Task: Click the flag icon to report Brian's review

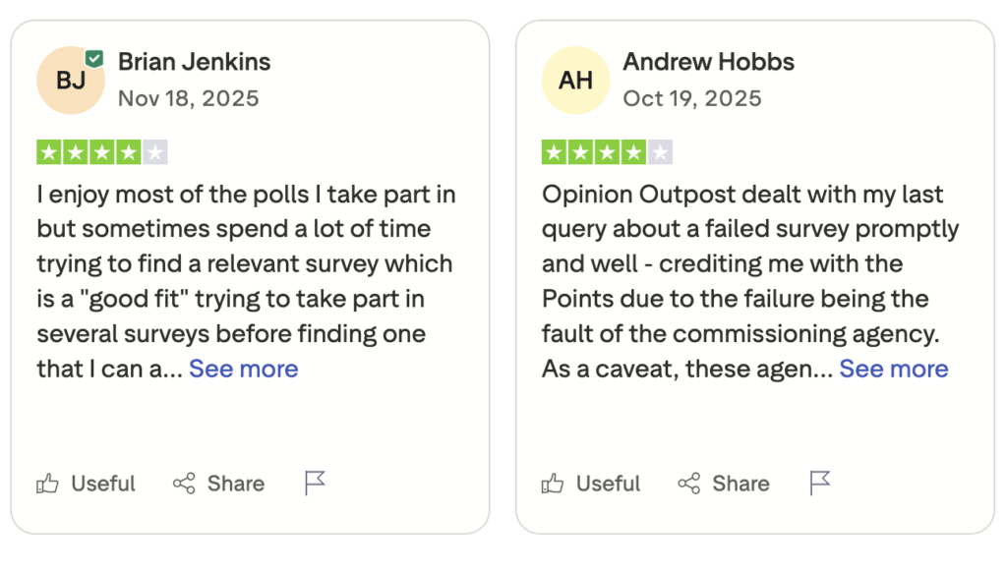Action: (x=315, y=483)
